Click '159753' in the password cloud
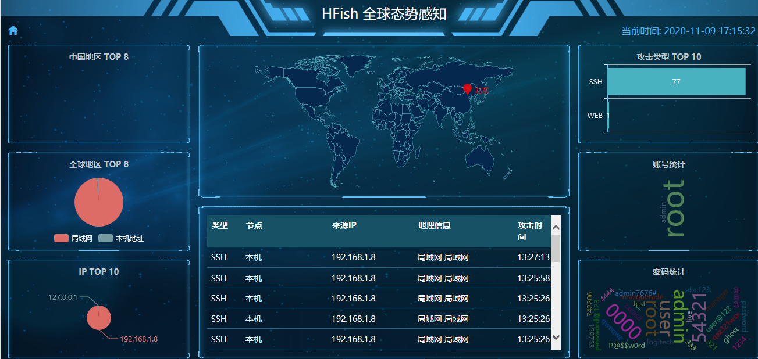758x359 pixels. pyautogui.click(x=591, y=336)
